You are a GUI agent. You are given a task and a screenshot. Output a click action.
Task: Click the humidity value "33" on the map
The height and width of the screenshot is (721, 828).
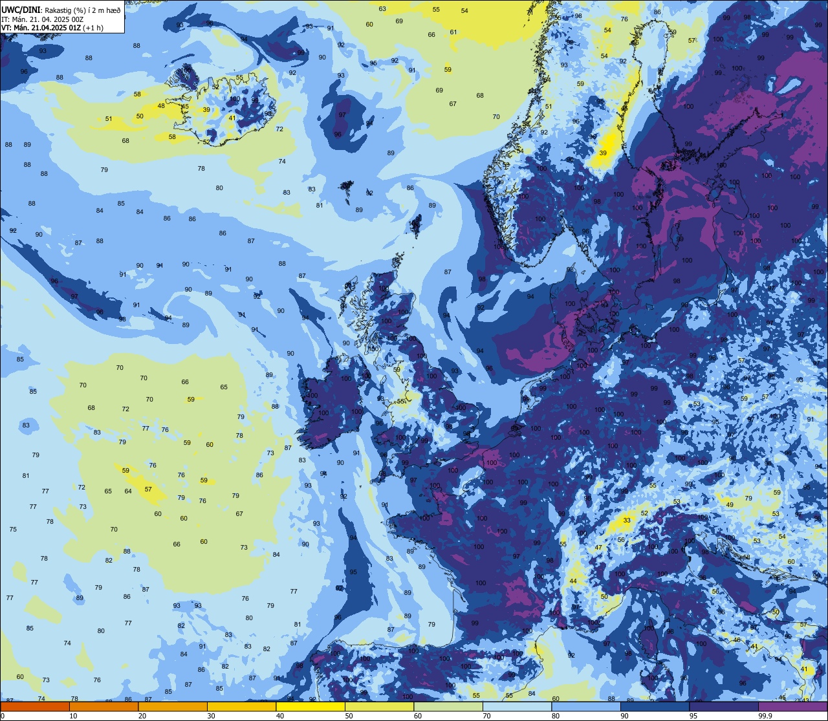(627, 520)
